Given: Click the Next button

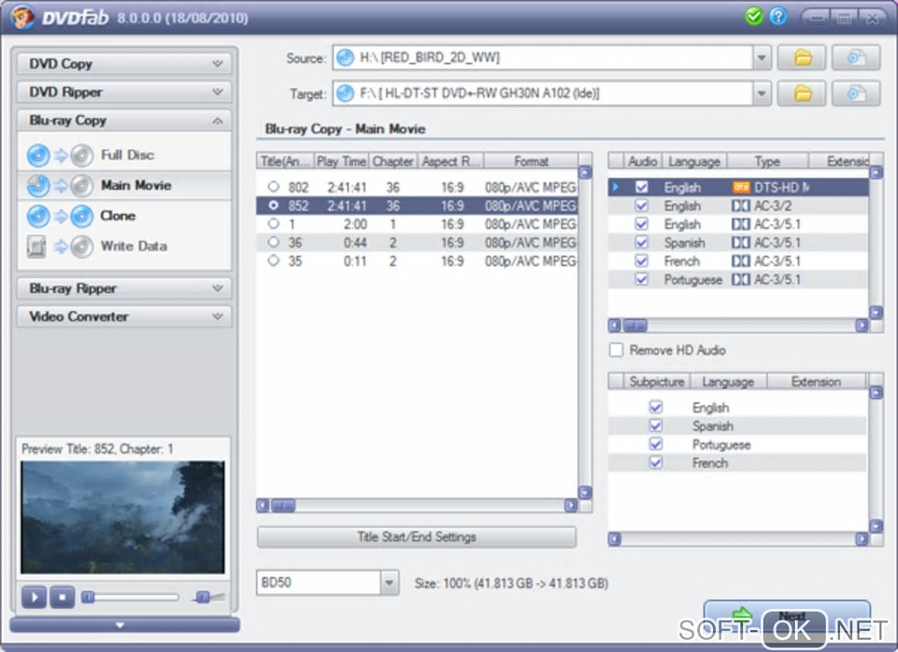Looking at the screenshot, I should (787, 617).
